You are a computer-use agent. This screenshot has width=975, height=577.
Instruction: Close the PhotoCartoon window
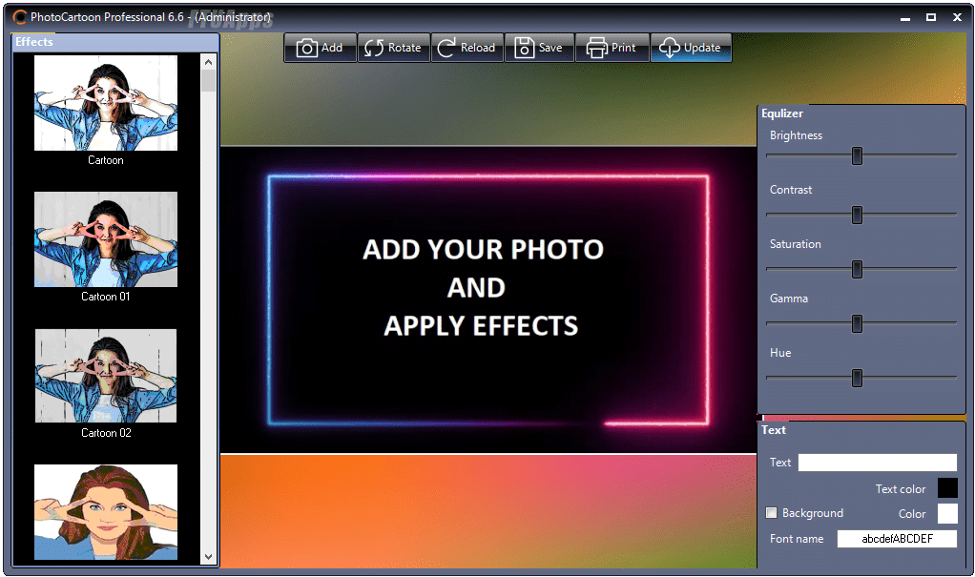957,17
